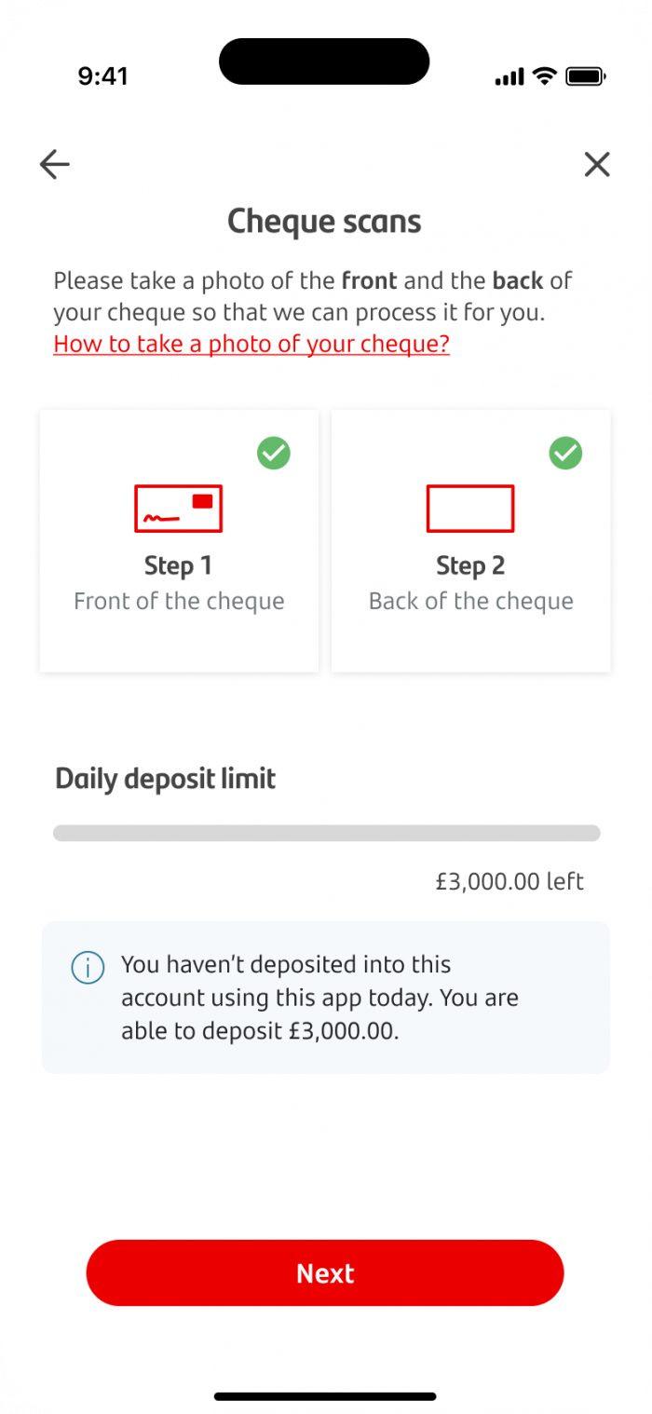Tap the green checkmark on Step 2
This screenshot has width=652, height=1414.
point(564,454)
